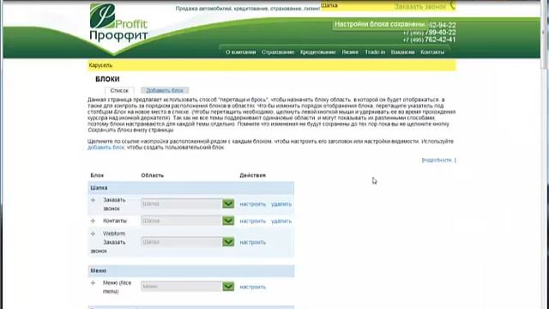Viewport: 549px width, 309px height.
Task: Grab the drag handle for Меню (Nice menu) row
Action: tap(93, 282)
